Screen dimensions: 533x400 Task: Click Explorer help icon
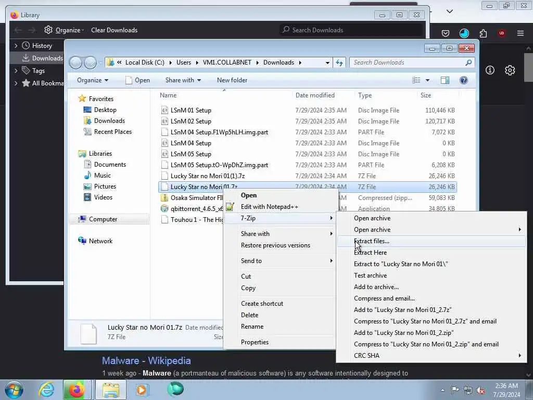click(x=464, y=80)
